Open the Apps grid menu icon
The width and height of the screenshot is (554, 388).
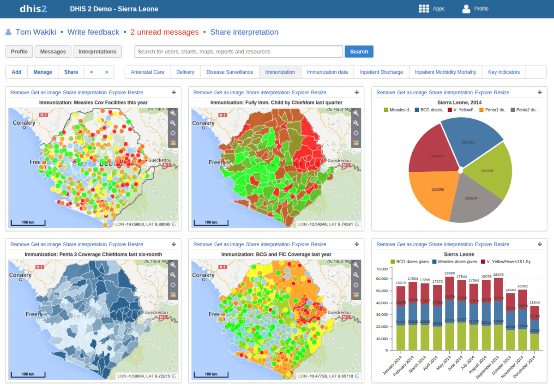click(424, 8)
